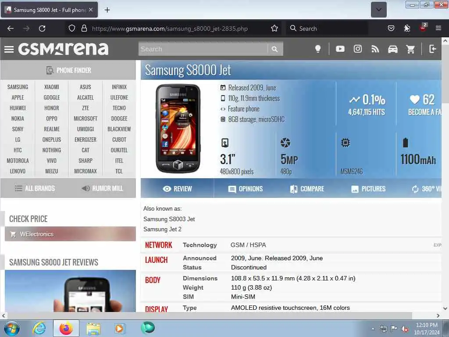The height and width of the screenshot is (337, 449).
Task: Select the Samsung brand link
Action: [18, 87]
